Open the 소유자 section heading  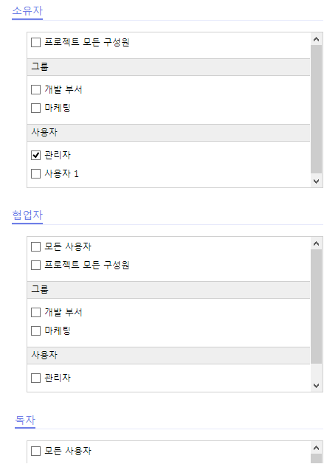[x=27, y=11]
